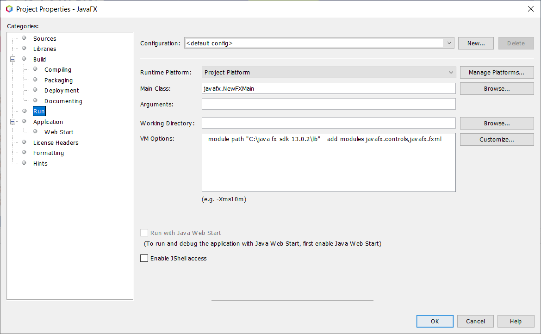Click Customize... for VM Options
Screen dimensions: 541x334
(497, 139)
